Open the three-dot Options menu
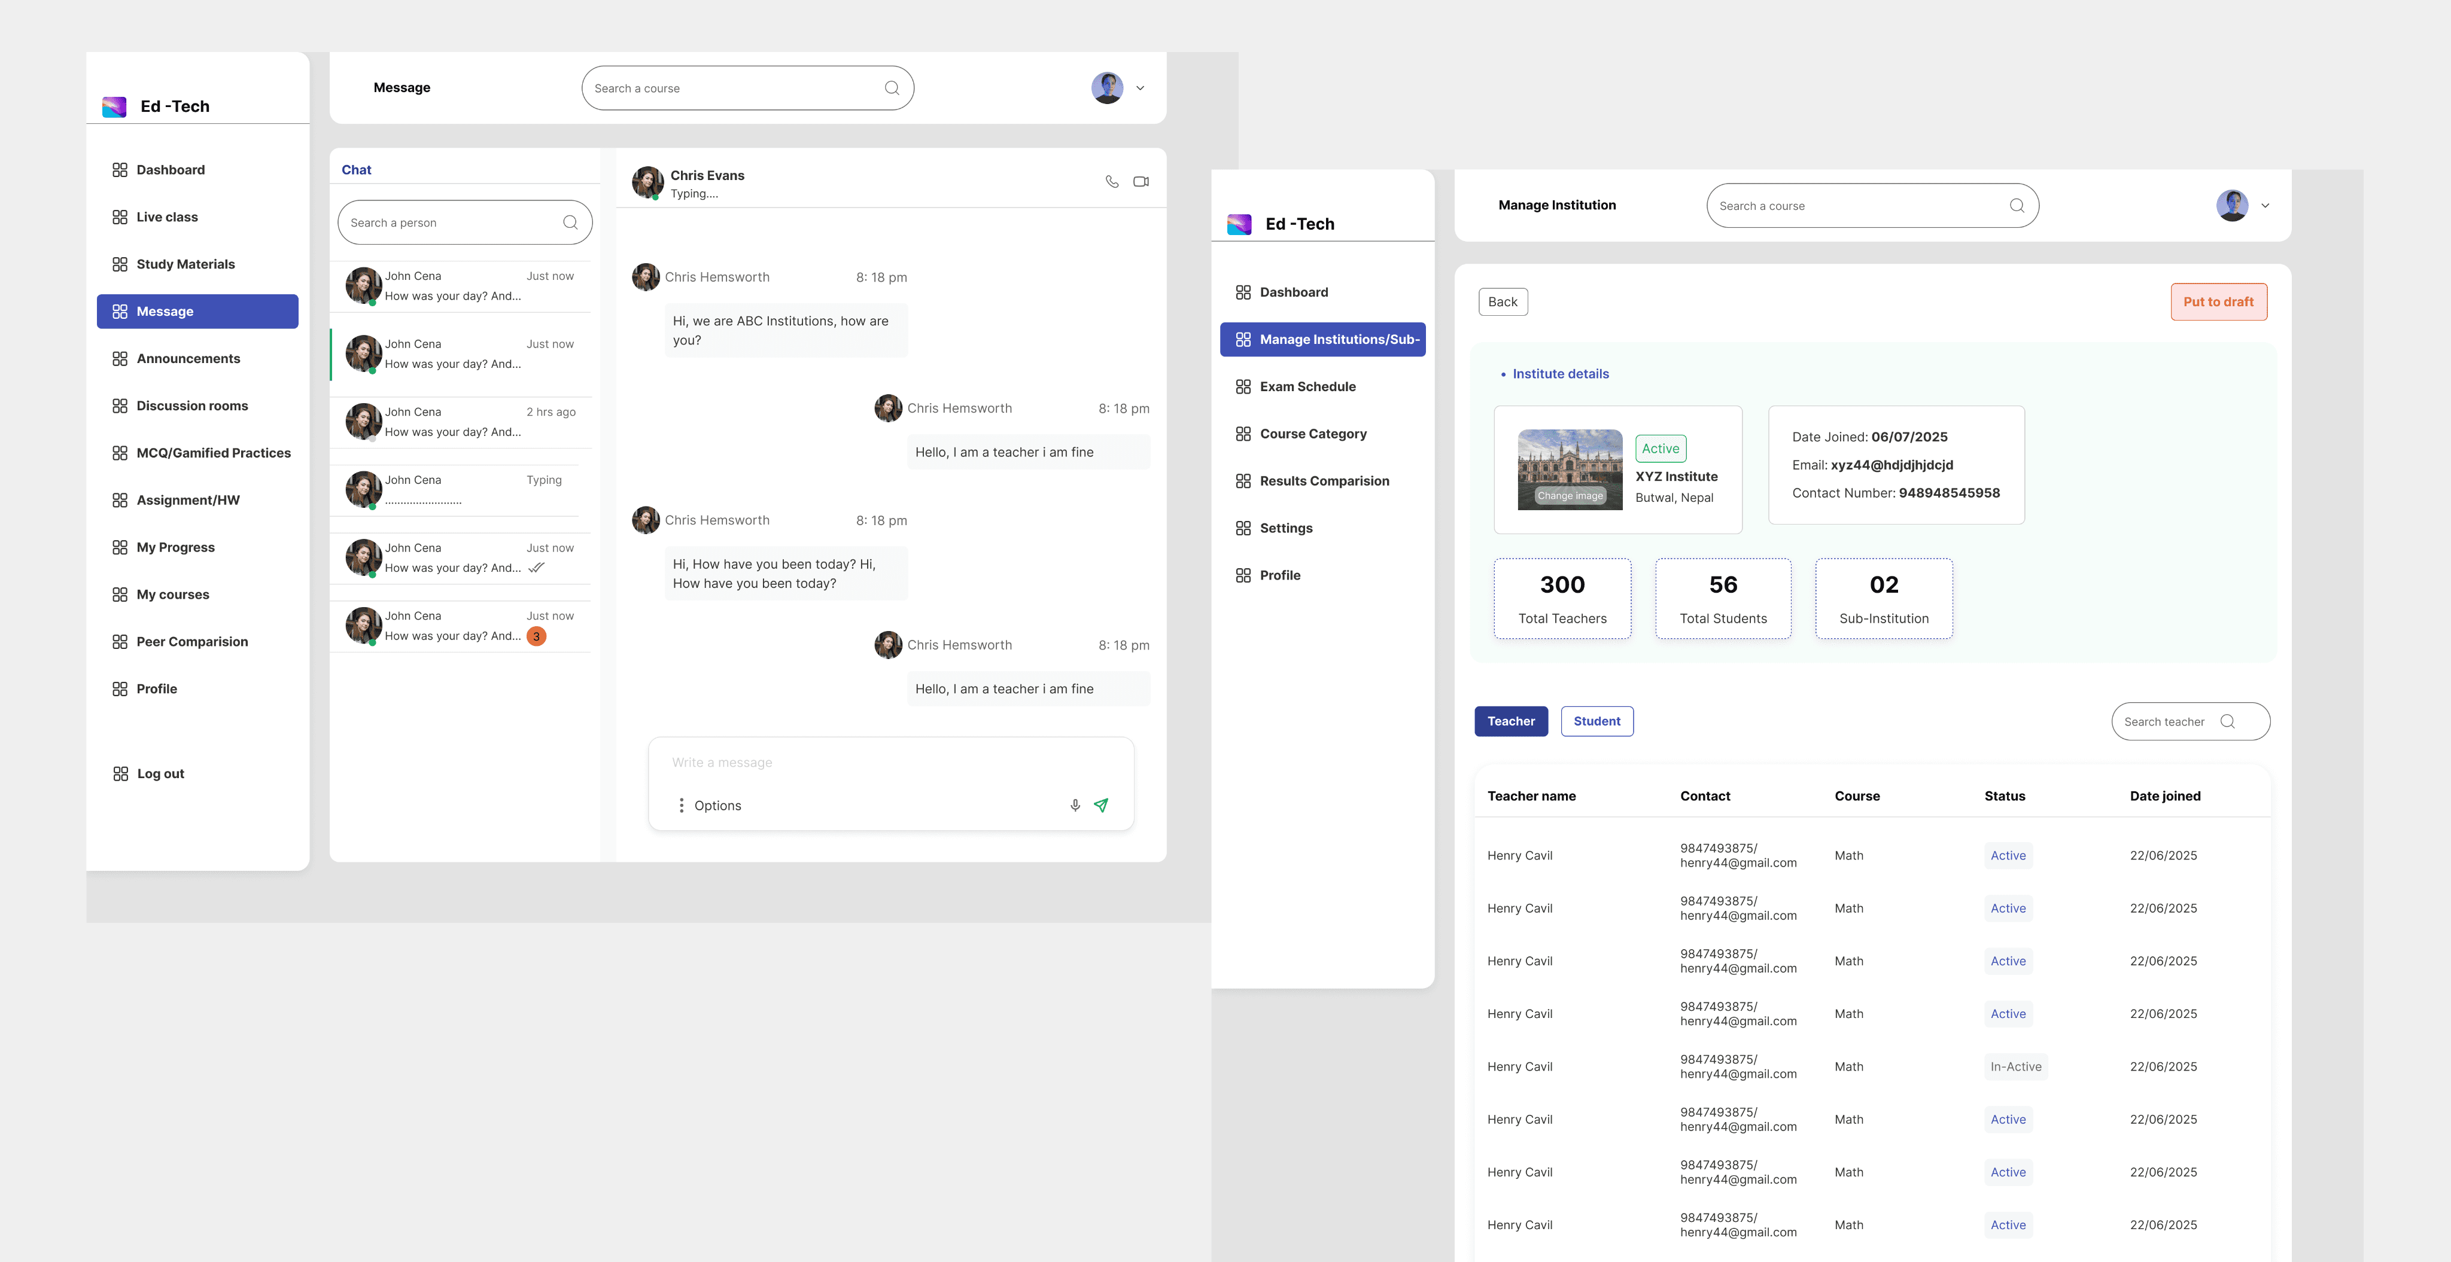The height and width of the screenshot is (1262, 2451). tap(681, 806)
